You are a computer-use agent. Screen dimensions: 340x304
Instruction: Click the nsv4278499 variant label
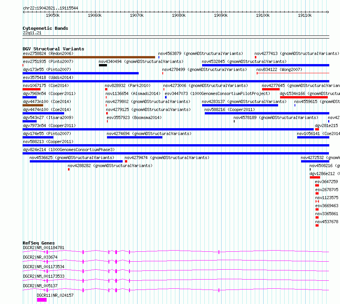(204, 69)
